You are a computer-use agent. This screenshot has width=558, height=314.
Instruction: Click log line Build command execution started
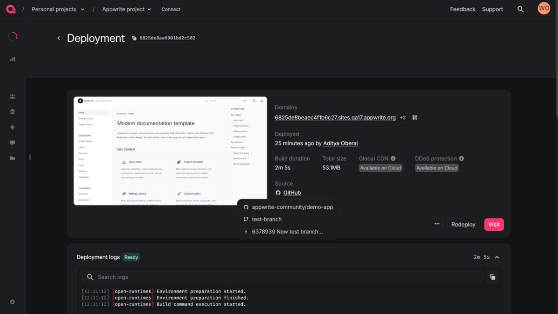[164, 304]
